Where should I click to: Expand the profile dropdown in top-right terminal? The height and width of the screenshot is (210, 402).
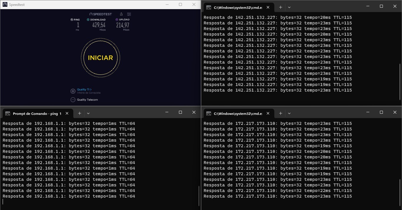point(289,7)
